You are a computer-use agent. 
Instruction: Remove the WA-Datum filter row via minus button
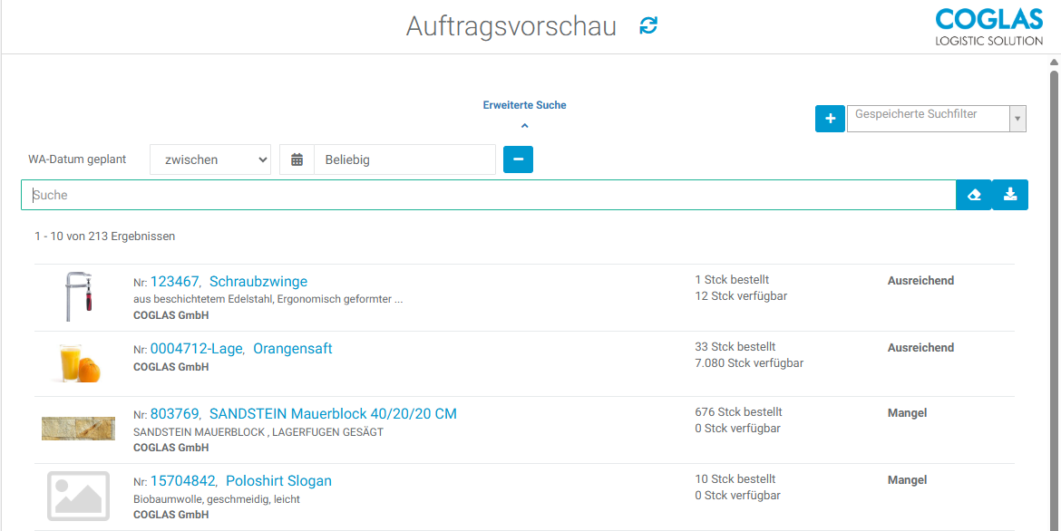click(518, 159)
